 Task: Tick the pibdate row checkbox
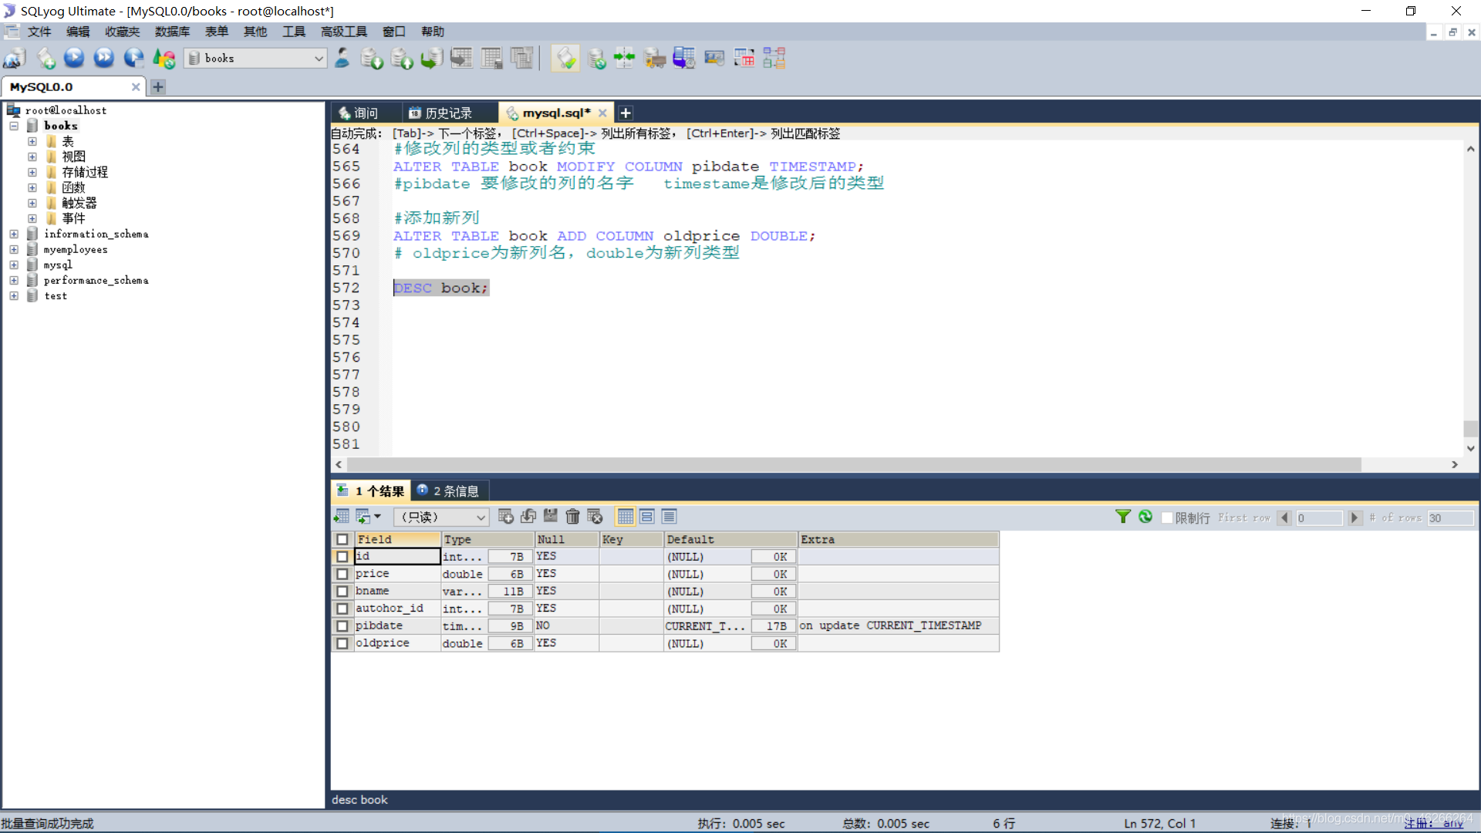[x=342, y=626]
